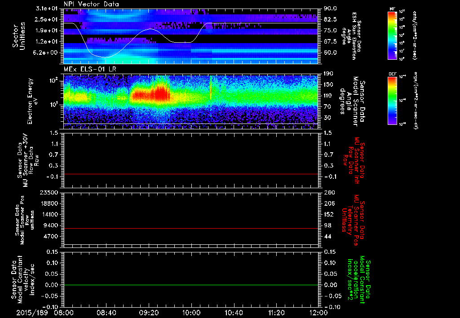Click the 190 scanner angle tick label
The height and width of the screenshot is (318, 460).
pyautogui.click(x=328, y=74)
